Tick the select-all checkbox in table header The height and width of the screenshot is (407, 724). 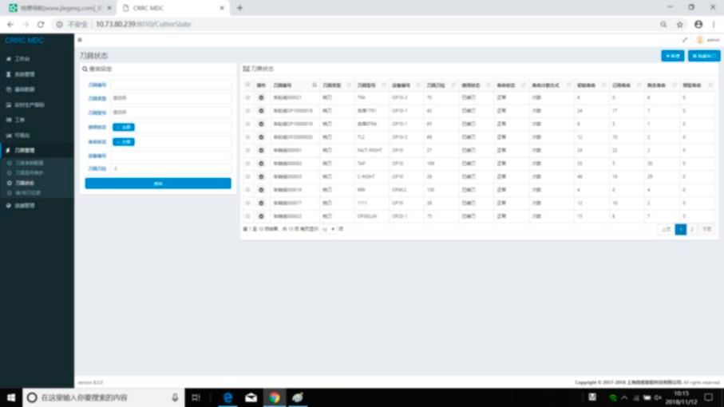click(247, 85)
